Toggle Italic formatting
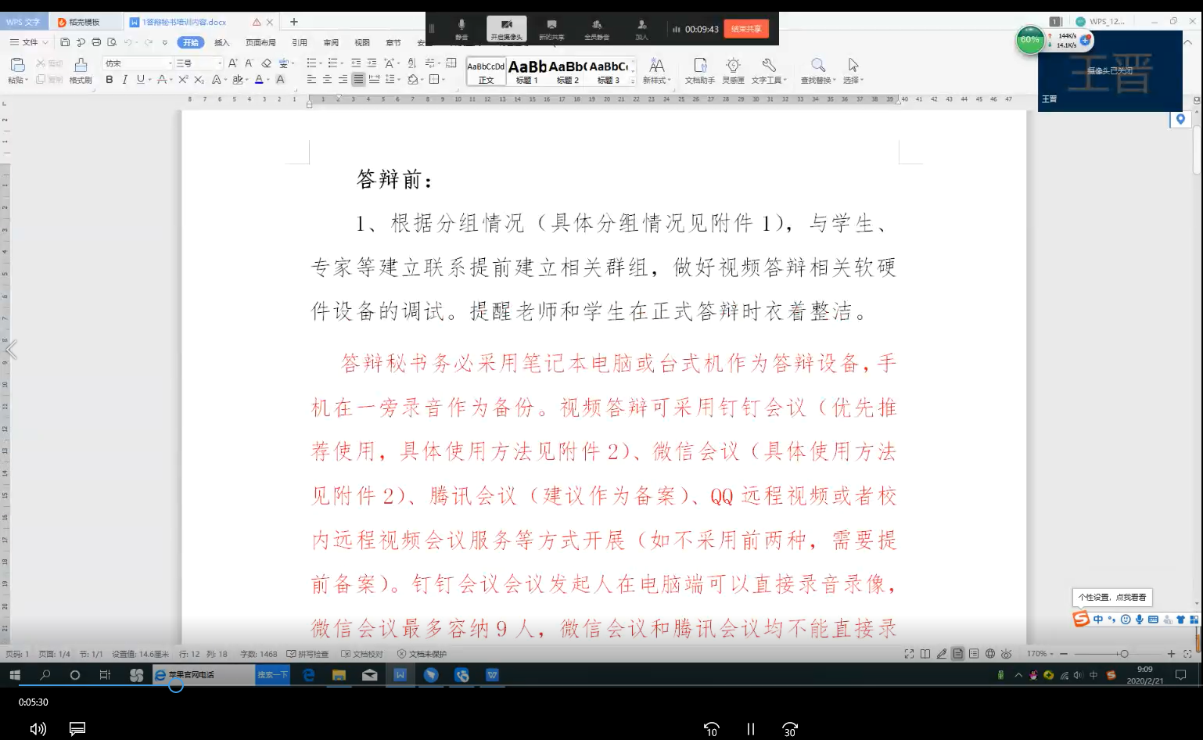This screenshot has height=740, width=1203. (124, 80)
